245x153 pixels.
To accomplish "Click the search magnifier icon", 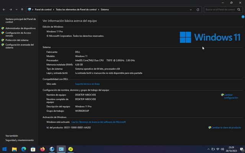I will pos(239,10).
